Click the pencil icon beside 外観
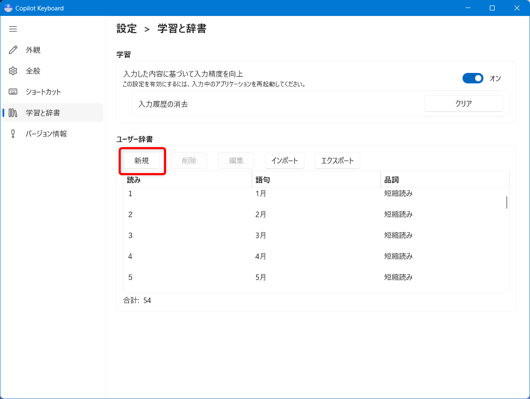Viewport: 530px width, 399px height. click(x=13, y=50)
